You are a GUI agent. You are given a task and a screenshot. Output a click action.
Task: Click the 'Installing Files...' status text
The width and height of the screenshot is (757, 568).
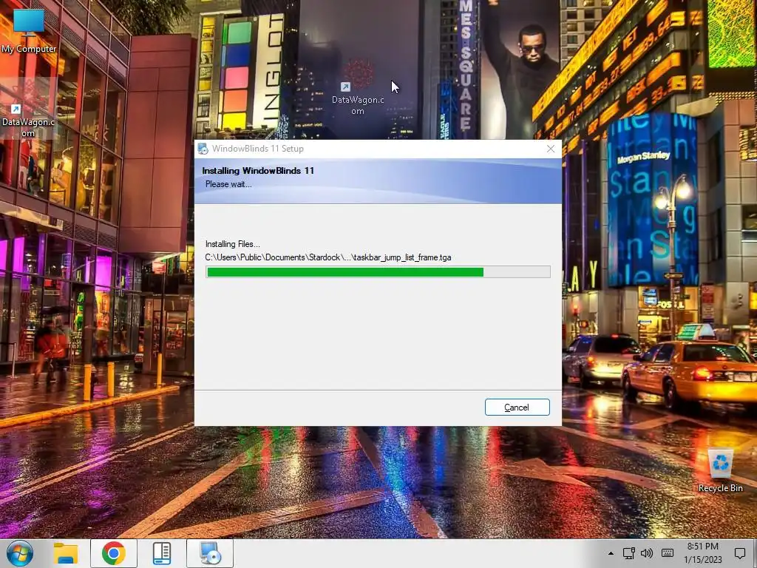click(233, 244)
